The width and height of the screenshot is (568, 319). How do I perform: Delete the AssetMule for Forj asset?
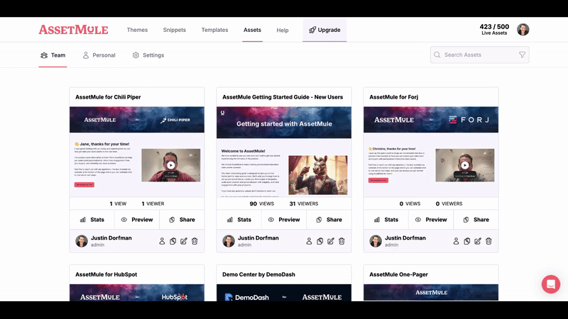point(488,241)
